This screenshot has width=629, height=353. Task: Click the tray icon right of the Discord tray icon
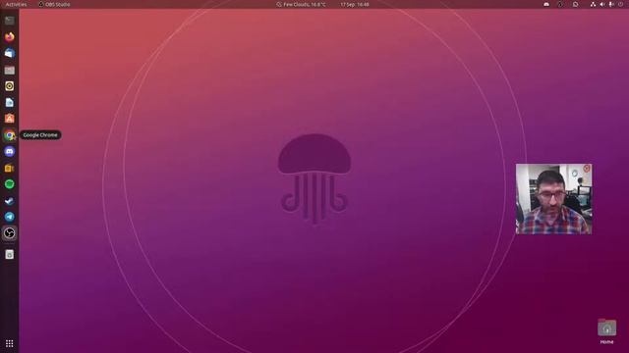pos(560,4)
